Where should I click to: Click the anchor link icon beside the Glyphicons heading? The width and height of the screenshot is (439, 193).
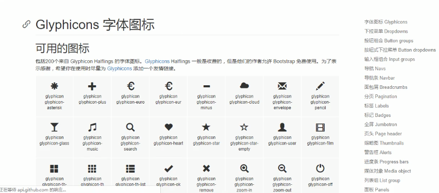(x=27, y=25)
